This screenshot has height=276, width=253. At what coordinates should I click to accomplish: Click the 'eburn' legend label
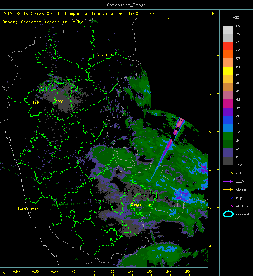(x=241, y=190)
